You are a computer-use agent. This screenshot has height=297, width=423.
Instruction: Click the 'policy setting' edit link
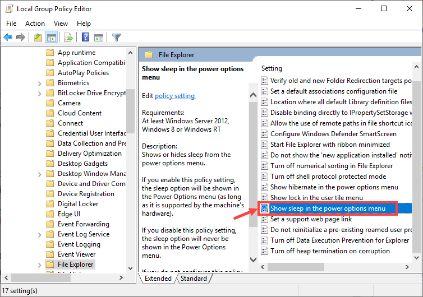(175, 96)
